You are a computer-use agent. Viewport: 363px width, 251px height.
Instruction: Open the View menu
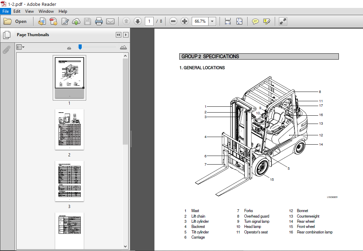29,11
